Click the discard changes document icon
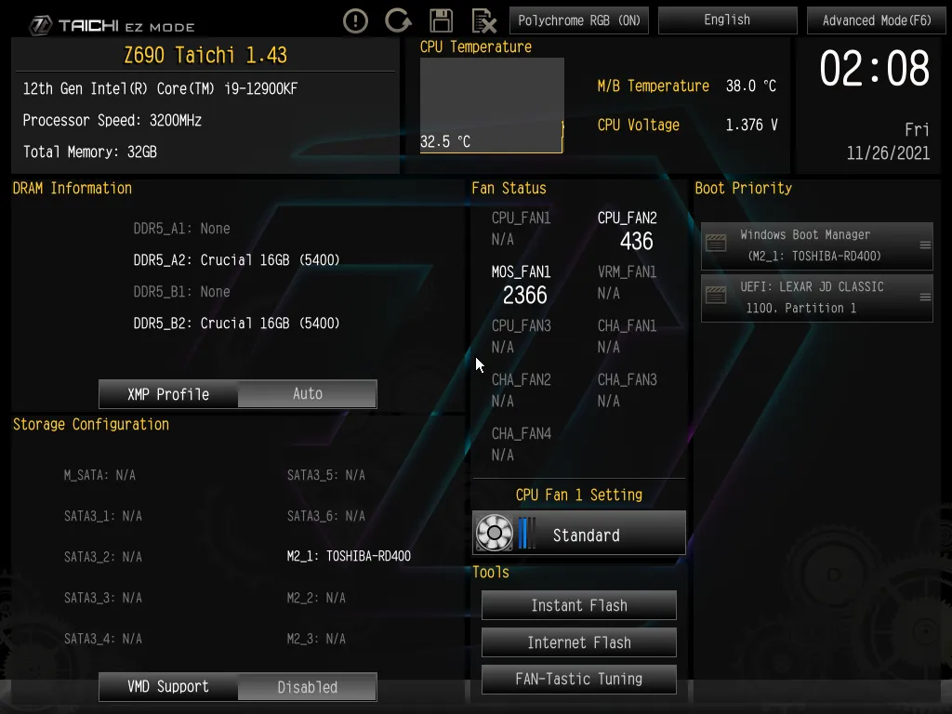952x714 pixels. click(x=483, y=21)
